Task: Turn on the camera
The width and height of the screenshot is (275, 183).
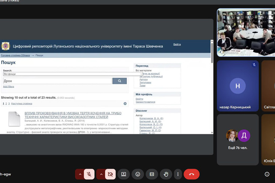Action: coord(110,174)
